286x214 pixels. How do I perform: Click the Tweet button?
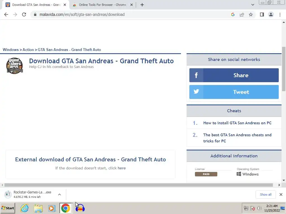coord(234,92)
